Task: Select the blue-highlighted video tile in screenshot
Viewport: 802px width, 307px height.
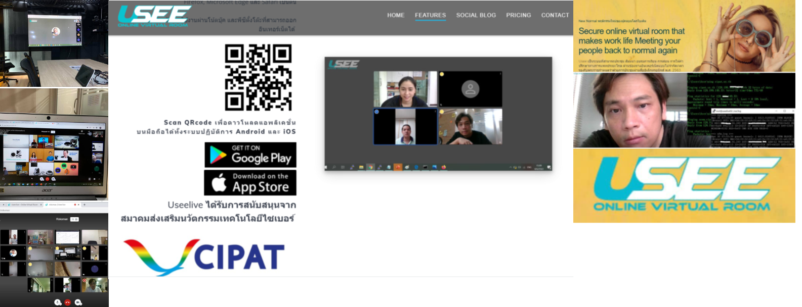Action: coord(405,127)
